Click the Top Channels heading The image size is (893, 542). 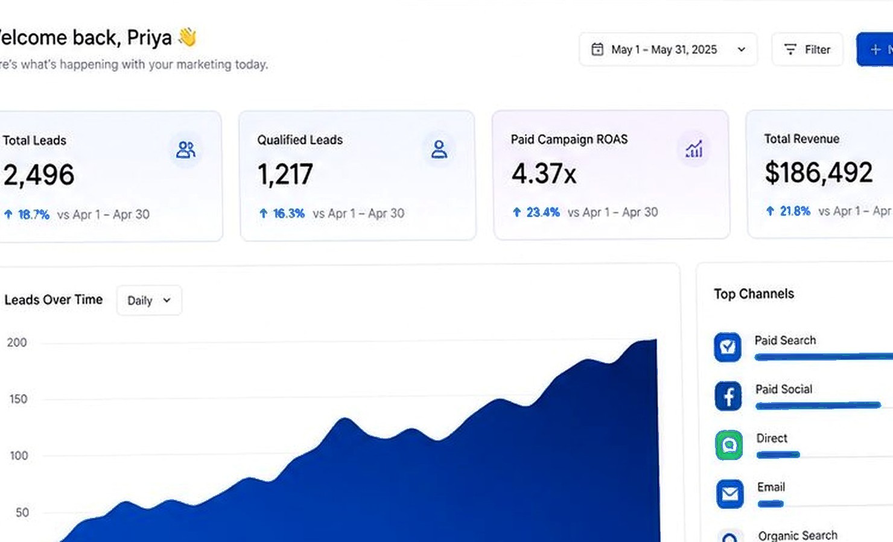pyautogui.click(x=754, y=294)
